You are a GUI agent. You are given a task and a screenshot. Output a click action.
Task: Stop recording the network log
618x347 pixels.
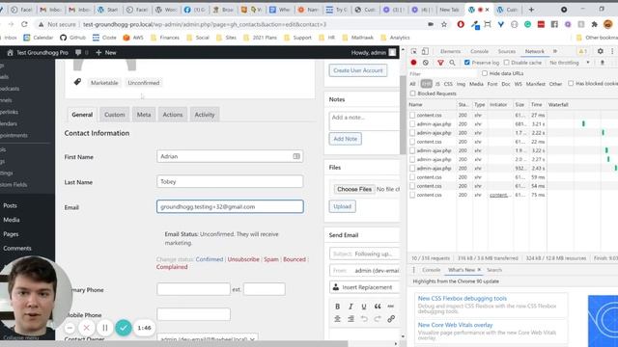(413, 63)
